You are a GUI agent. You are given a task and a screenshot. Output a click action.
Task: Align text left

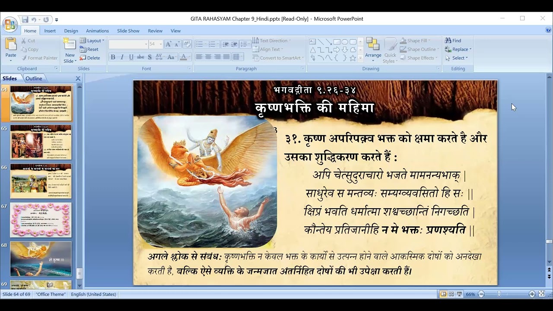[199, 57]
